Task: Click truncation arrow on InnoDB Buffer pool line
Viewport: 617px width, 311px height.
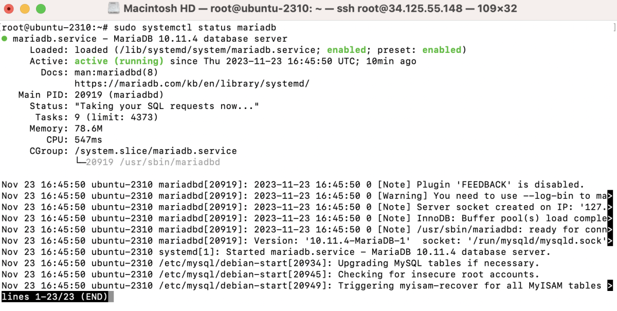Action: (x=610, y=218)
